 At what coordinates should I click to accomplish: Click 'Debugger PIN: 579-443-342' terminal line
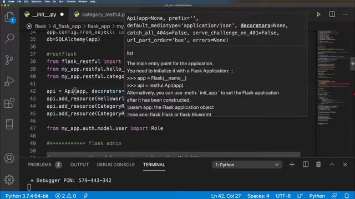click(74, 181)
